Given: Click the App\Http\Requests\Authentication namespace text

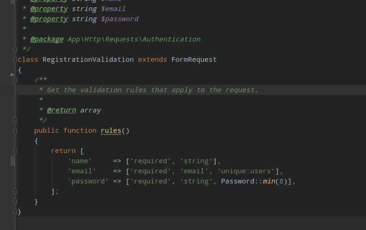Looking at the screenshot, I should pos(134,39).
